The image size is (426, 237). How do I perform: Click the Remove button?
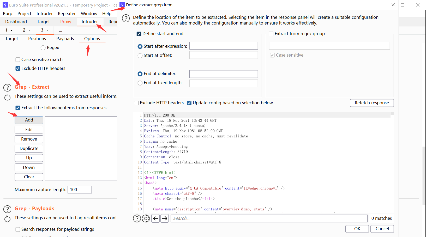29,139
